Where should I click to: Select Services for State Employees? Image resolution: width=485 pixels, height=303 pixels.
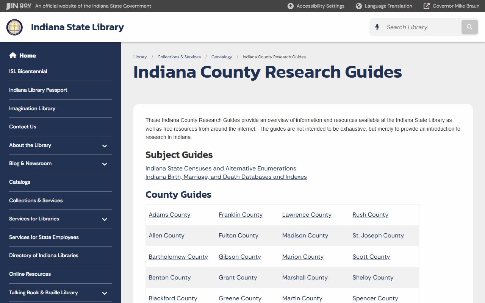(x=44, y=237)
